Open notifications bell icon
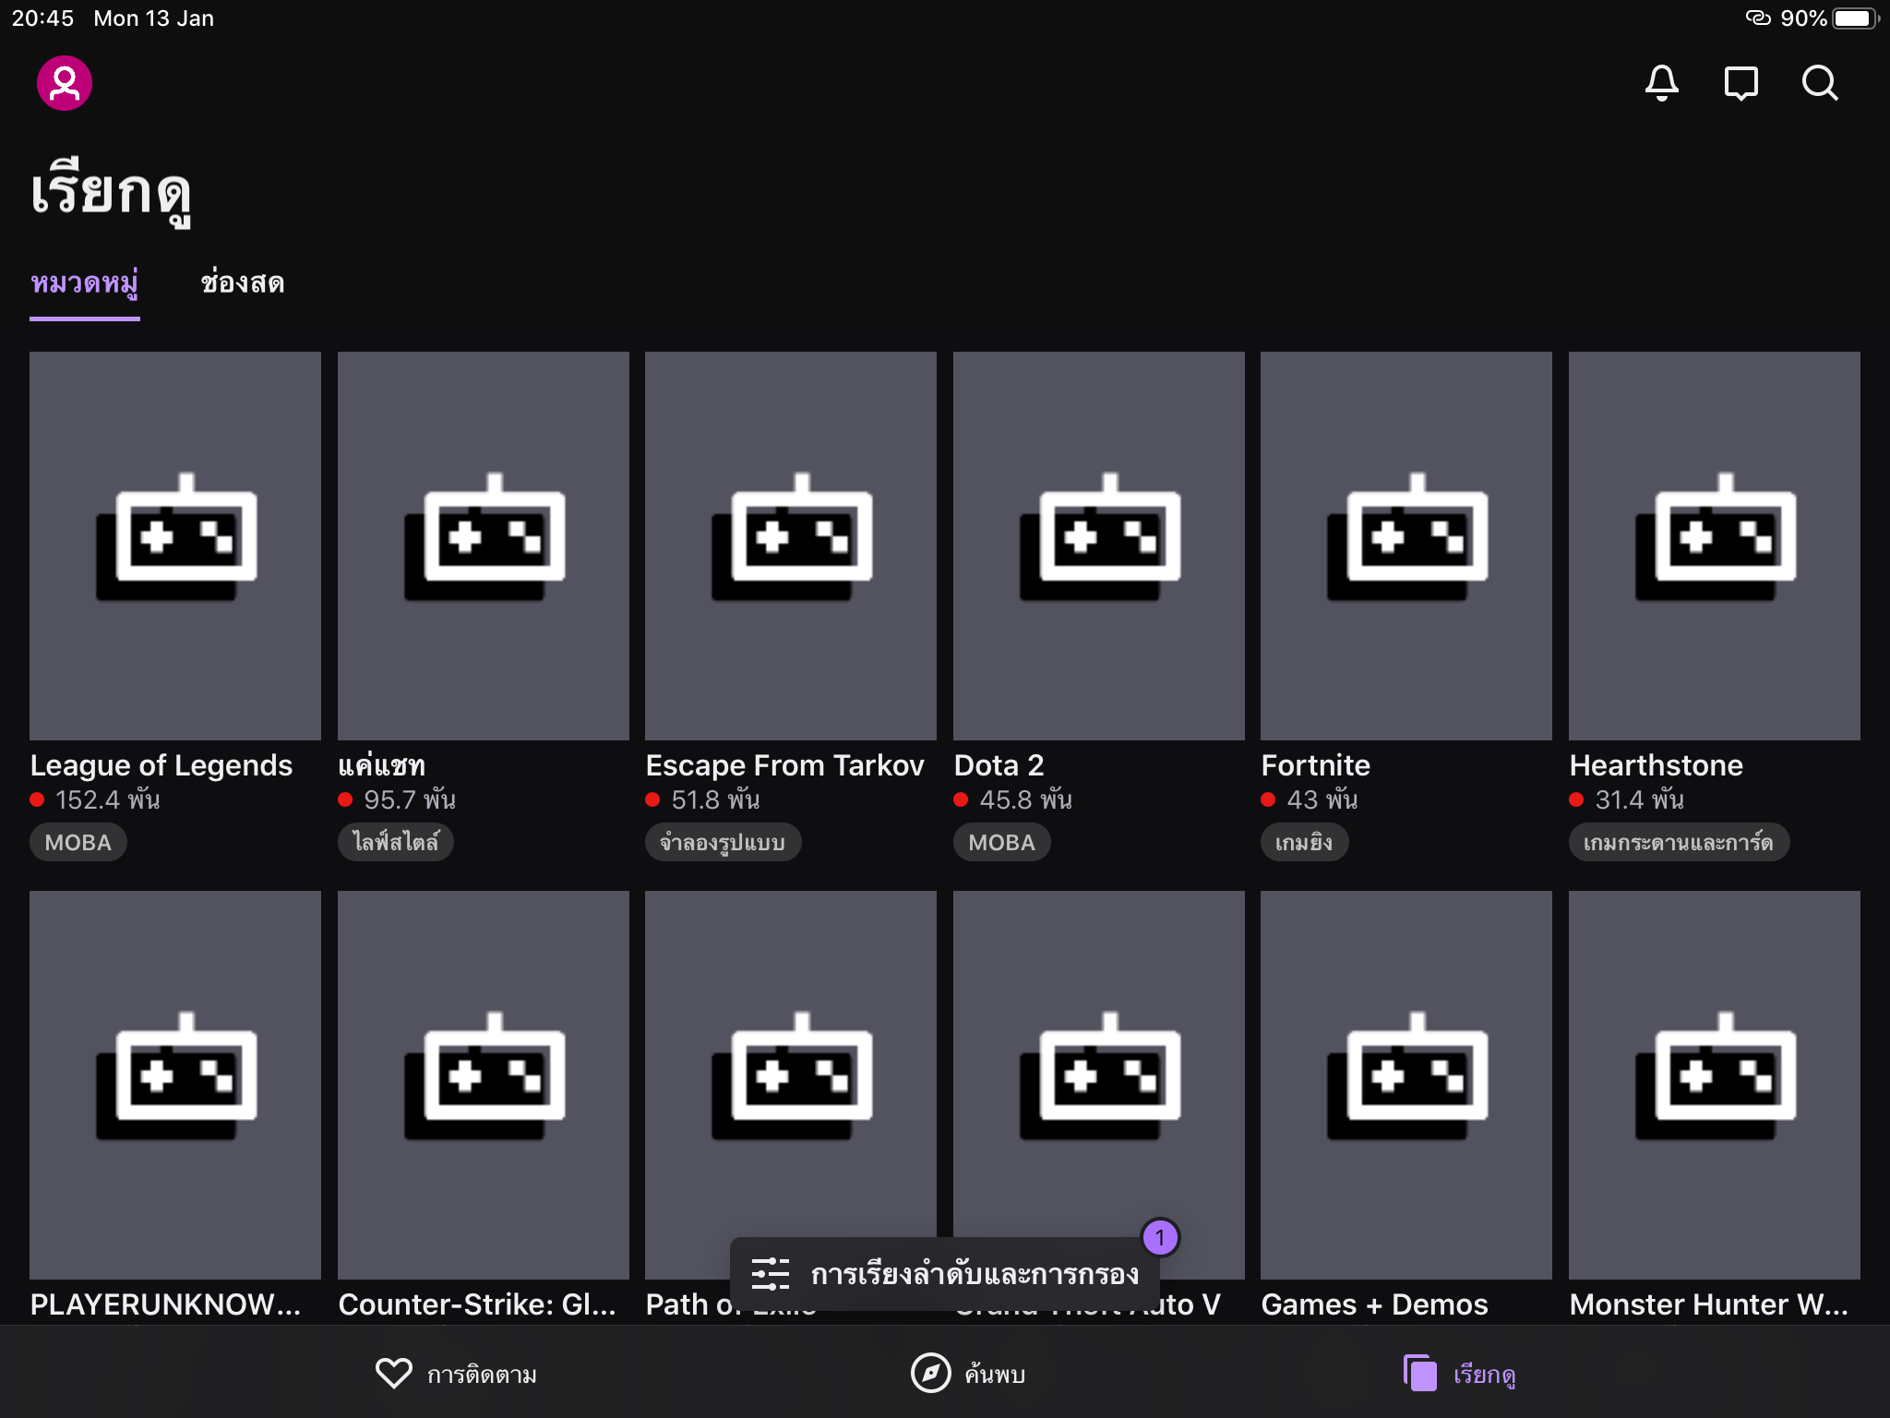This screenshot has height=1418, width=1890. click(x=1661, y=83)
